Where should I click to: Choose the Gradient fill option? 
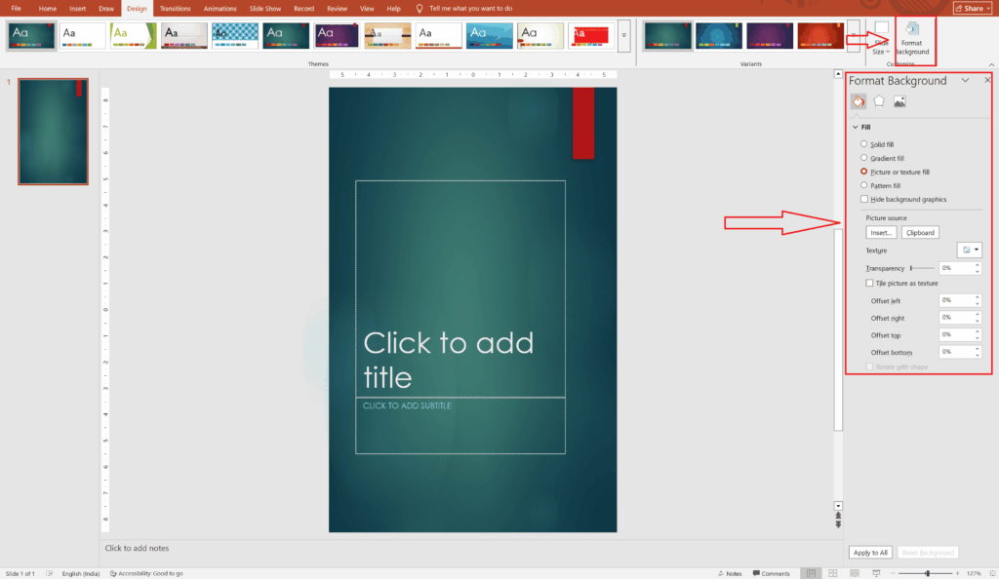coord(863,157)
